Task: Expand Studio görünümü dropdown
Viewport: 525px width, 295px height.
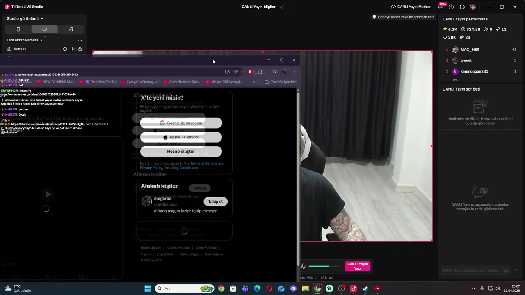Action: (25, 18)
